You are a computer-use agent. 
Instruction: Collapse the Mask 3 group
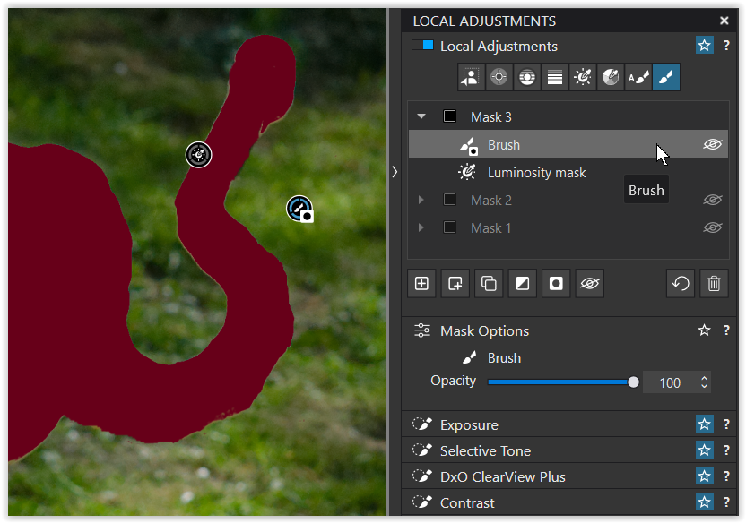421,116
